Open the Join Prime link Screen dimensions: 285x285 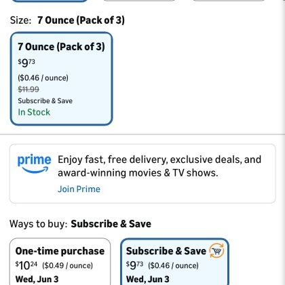79,189
